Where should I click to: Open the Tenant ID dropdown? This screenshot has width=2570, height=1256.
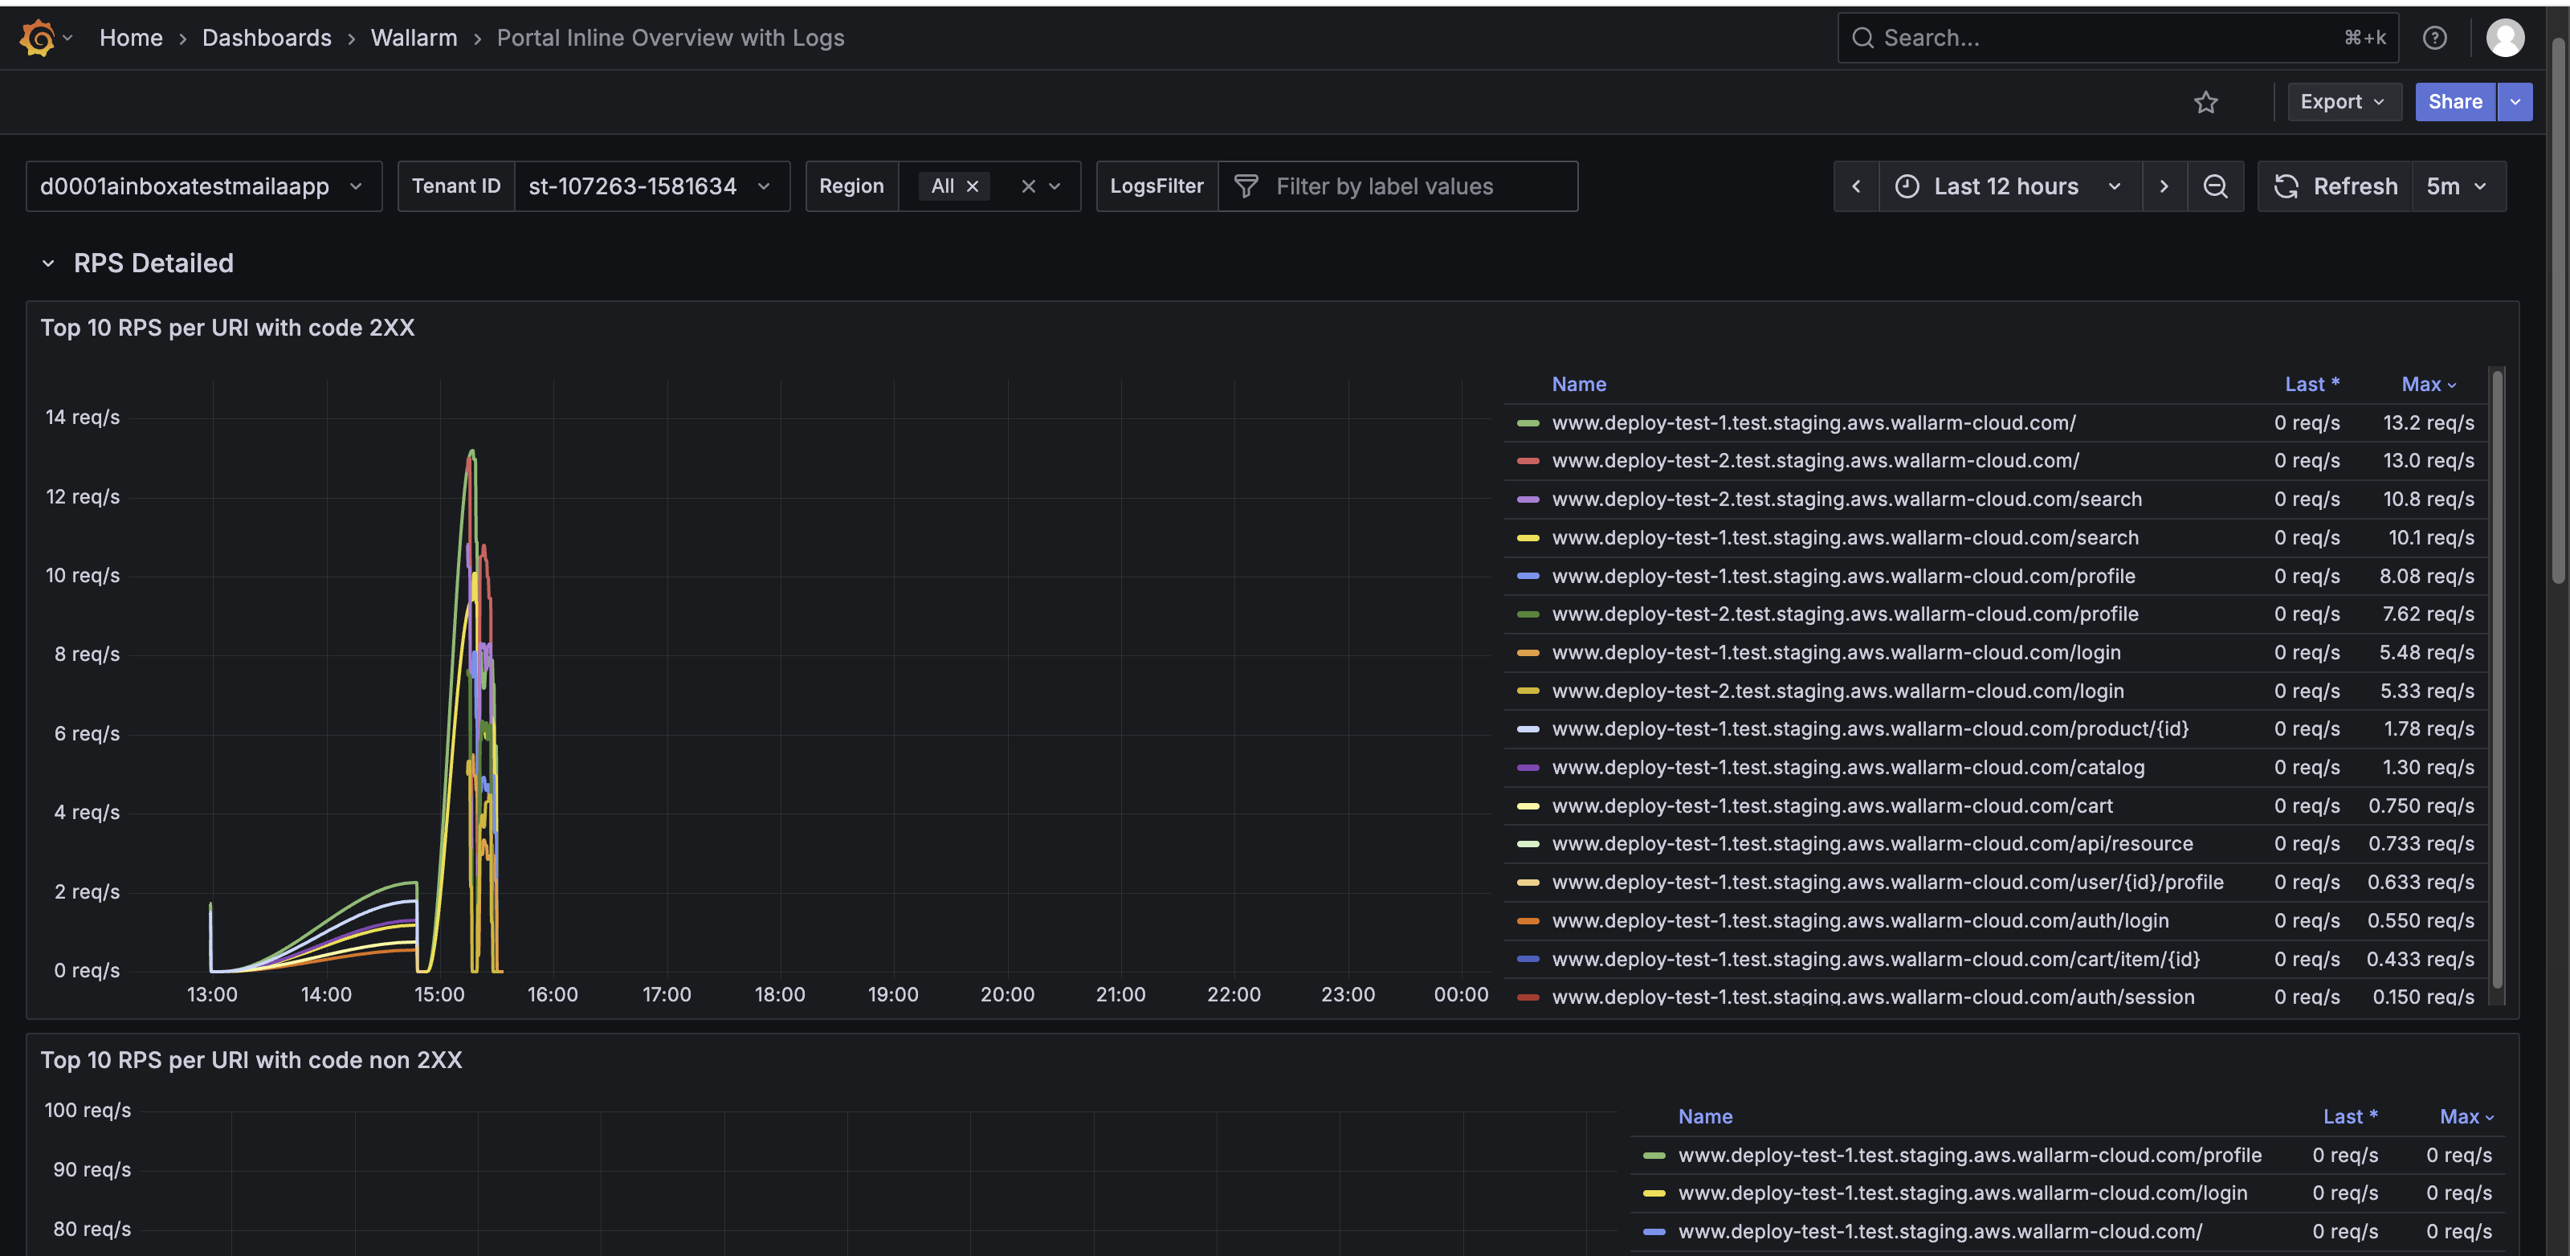(647, 186)
